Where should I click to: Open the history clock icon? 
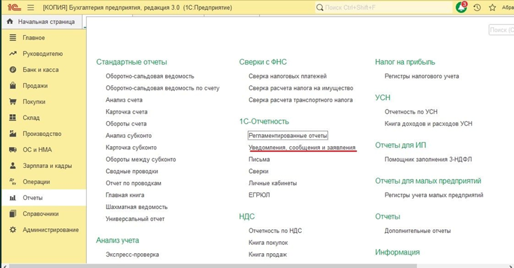[x=477, y=7]
